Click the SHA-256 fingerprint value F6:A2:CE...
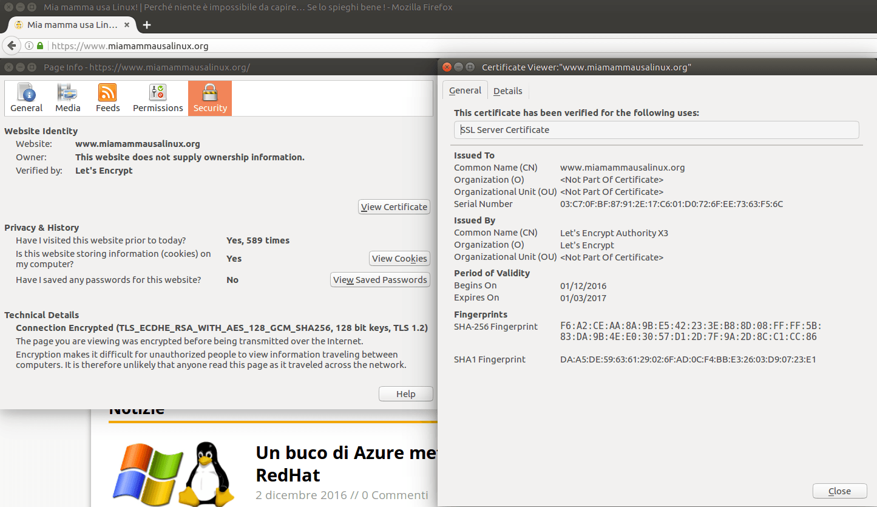The height and width of the screenshot is (507, 877). pos(691,332)
